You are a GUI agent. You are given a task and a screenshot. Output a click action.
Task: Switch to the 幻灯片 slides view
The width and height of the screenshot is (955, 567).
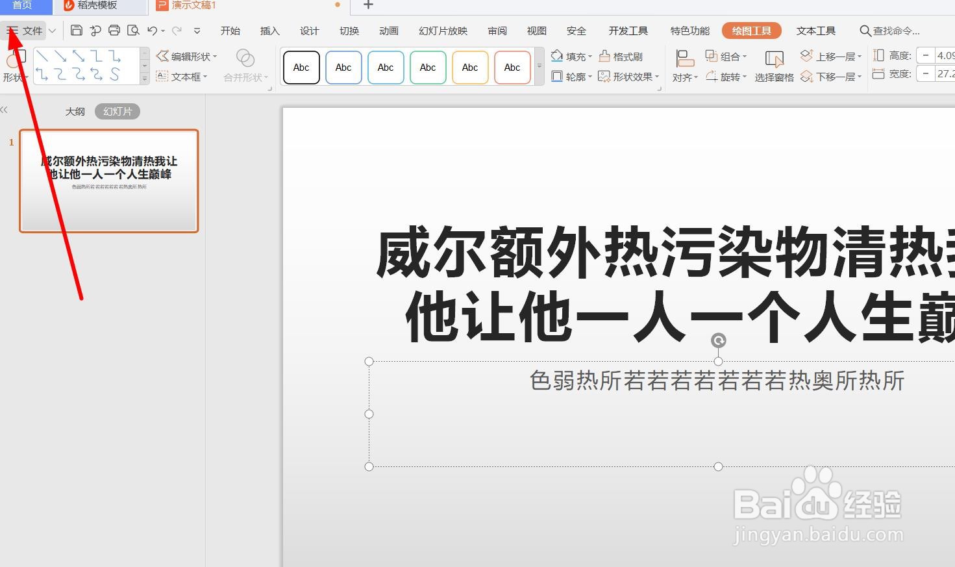pos(117,111)
